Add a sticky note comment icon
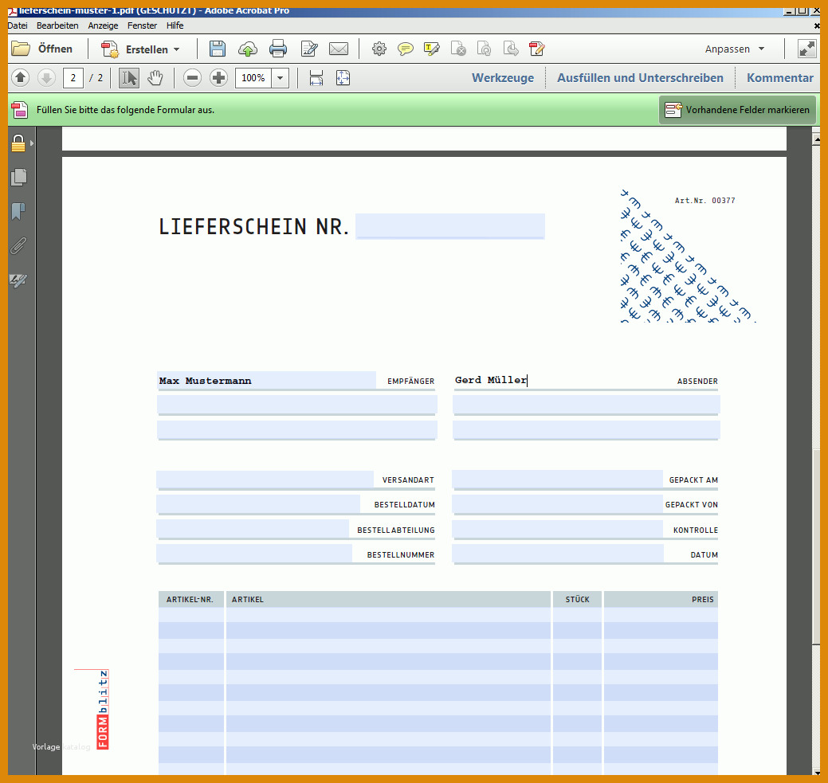 [x=405, y=49]
